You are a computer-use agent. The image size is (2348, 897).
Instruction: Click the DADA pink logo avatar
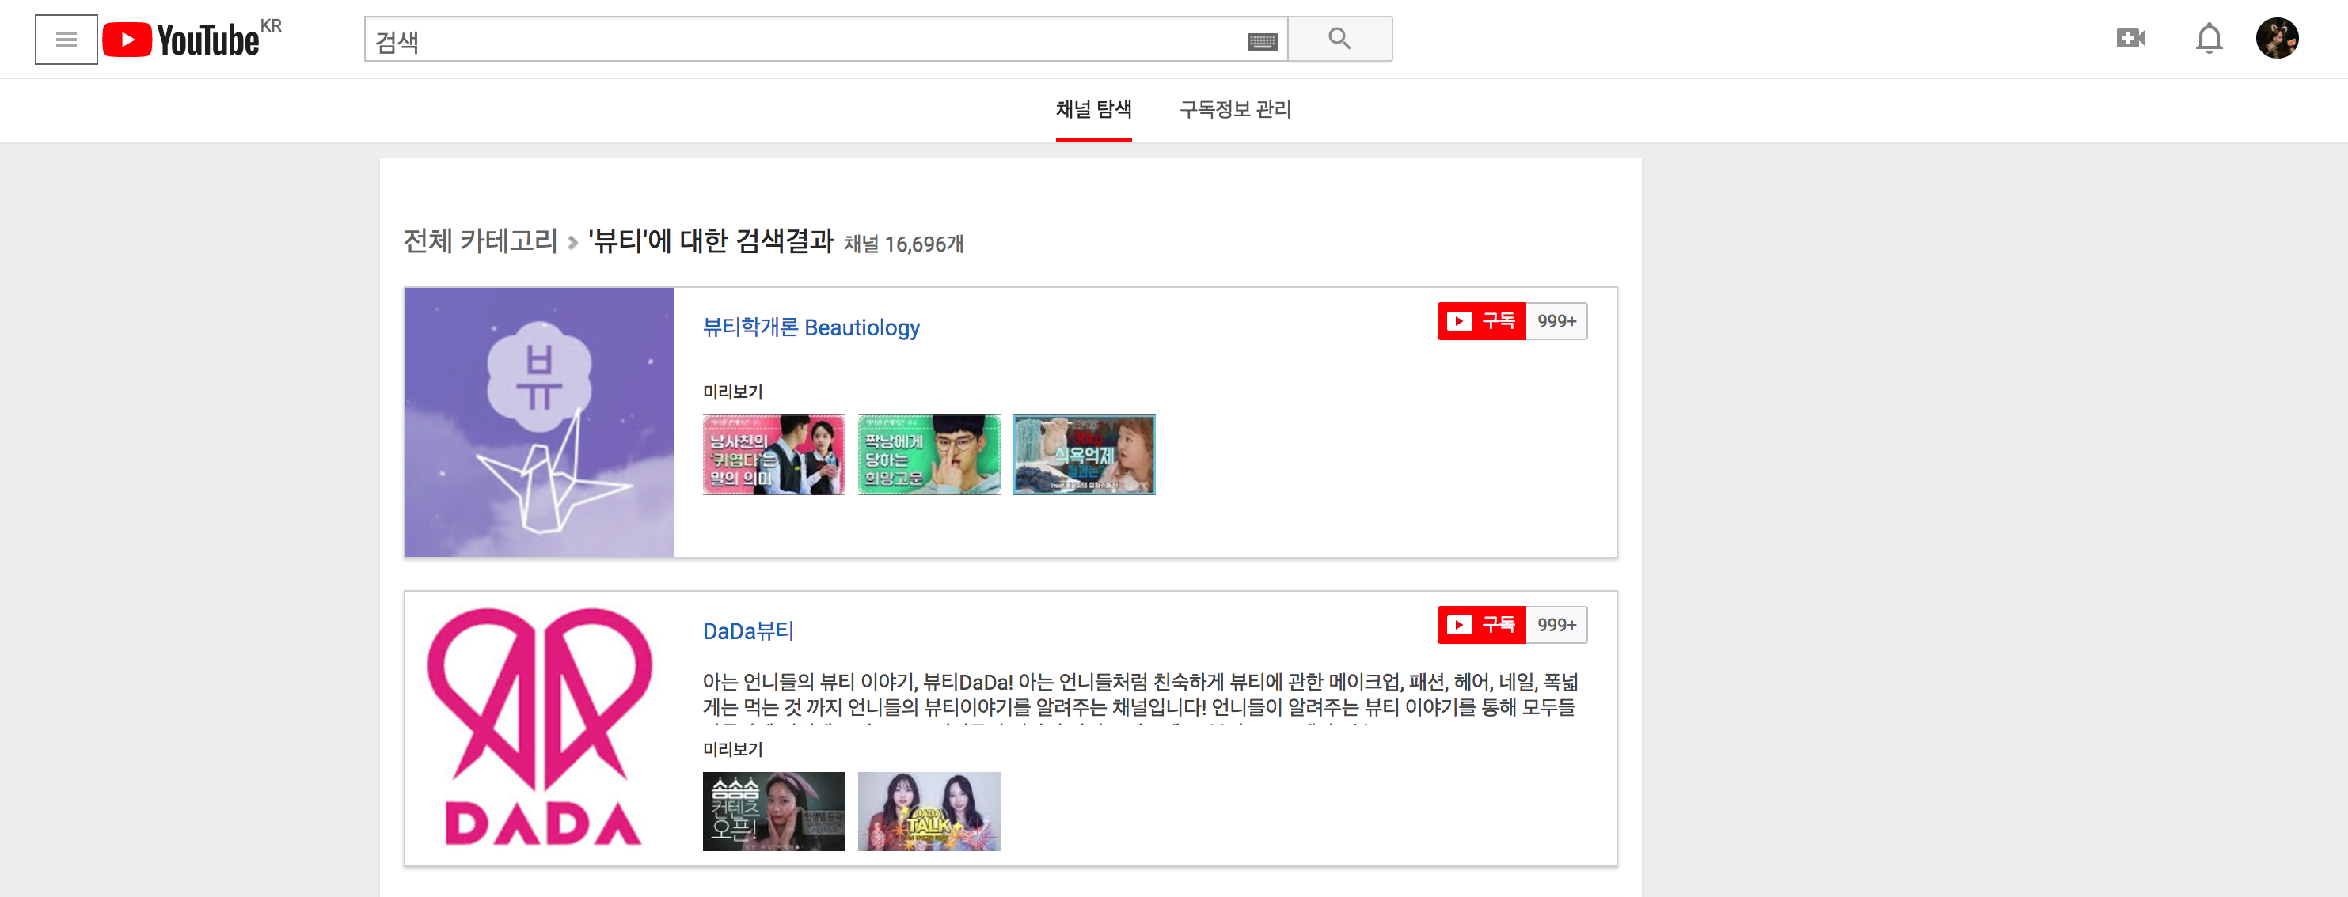[540, 727]
